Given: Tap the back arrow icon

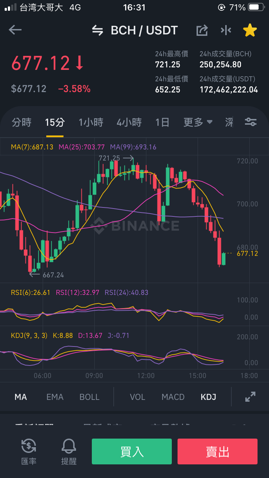Looking at the screenshot, I should click(15, 30).
